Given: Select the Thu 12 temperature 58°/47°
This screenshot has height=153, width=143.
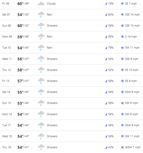Looking at the screenshot, I should point(23,70).
